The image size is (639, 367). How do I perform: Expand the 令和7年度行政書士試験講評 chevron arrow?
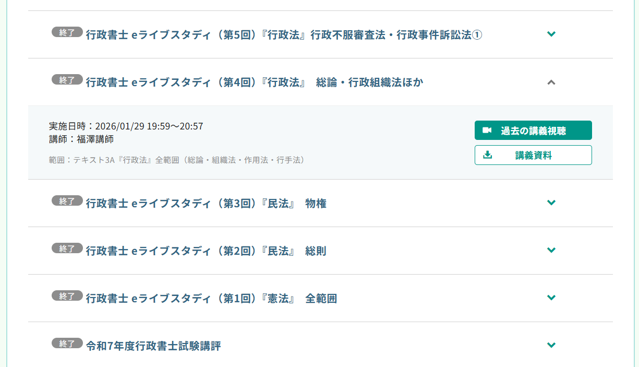click(551, 346)
